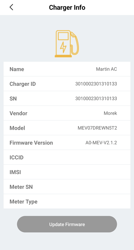The height and width of the screenshot is (250, 134).
Task: Tap the Vendor row label
Action: (18, 113)
